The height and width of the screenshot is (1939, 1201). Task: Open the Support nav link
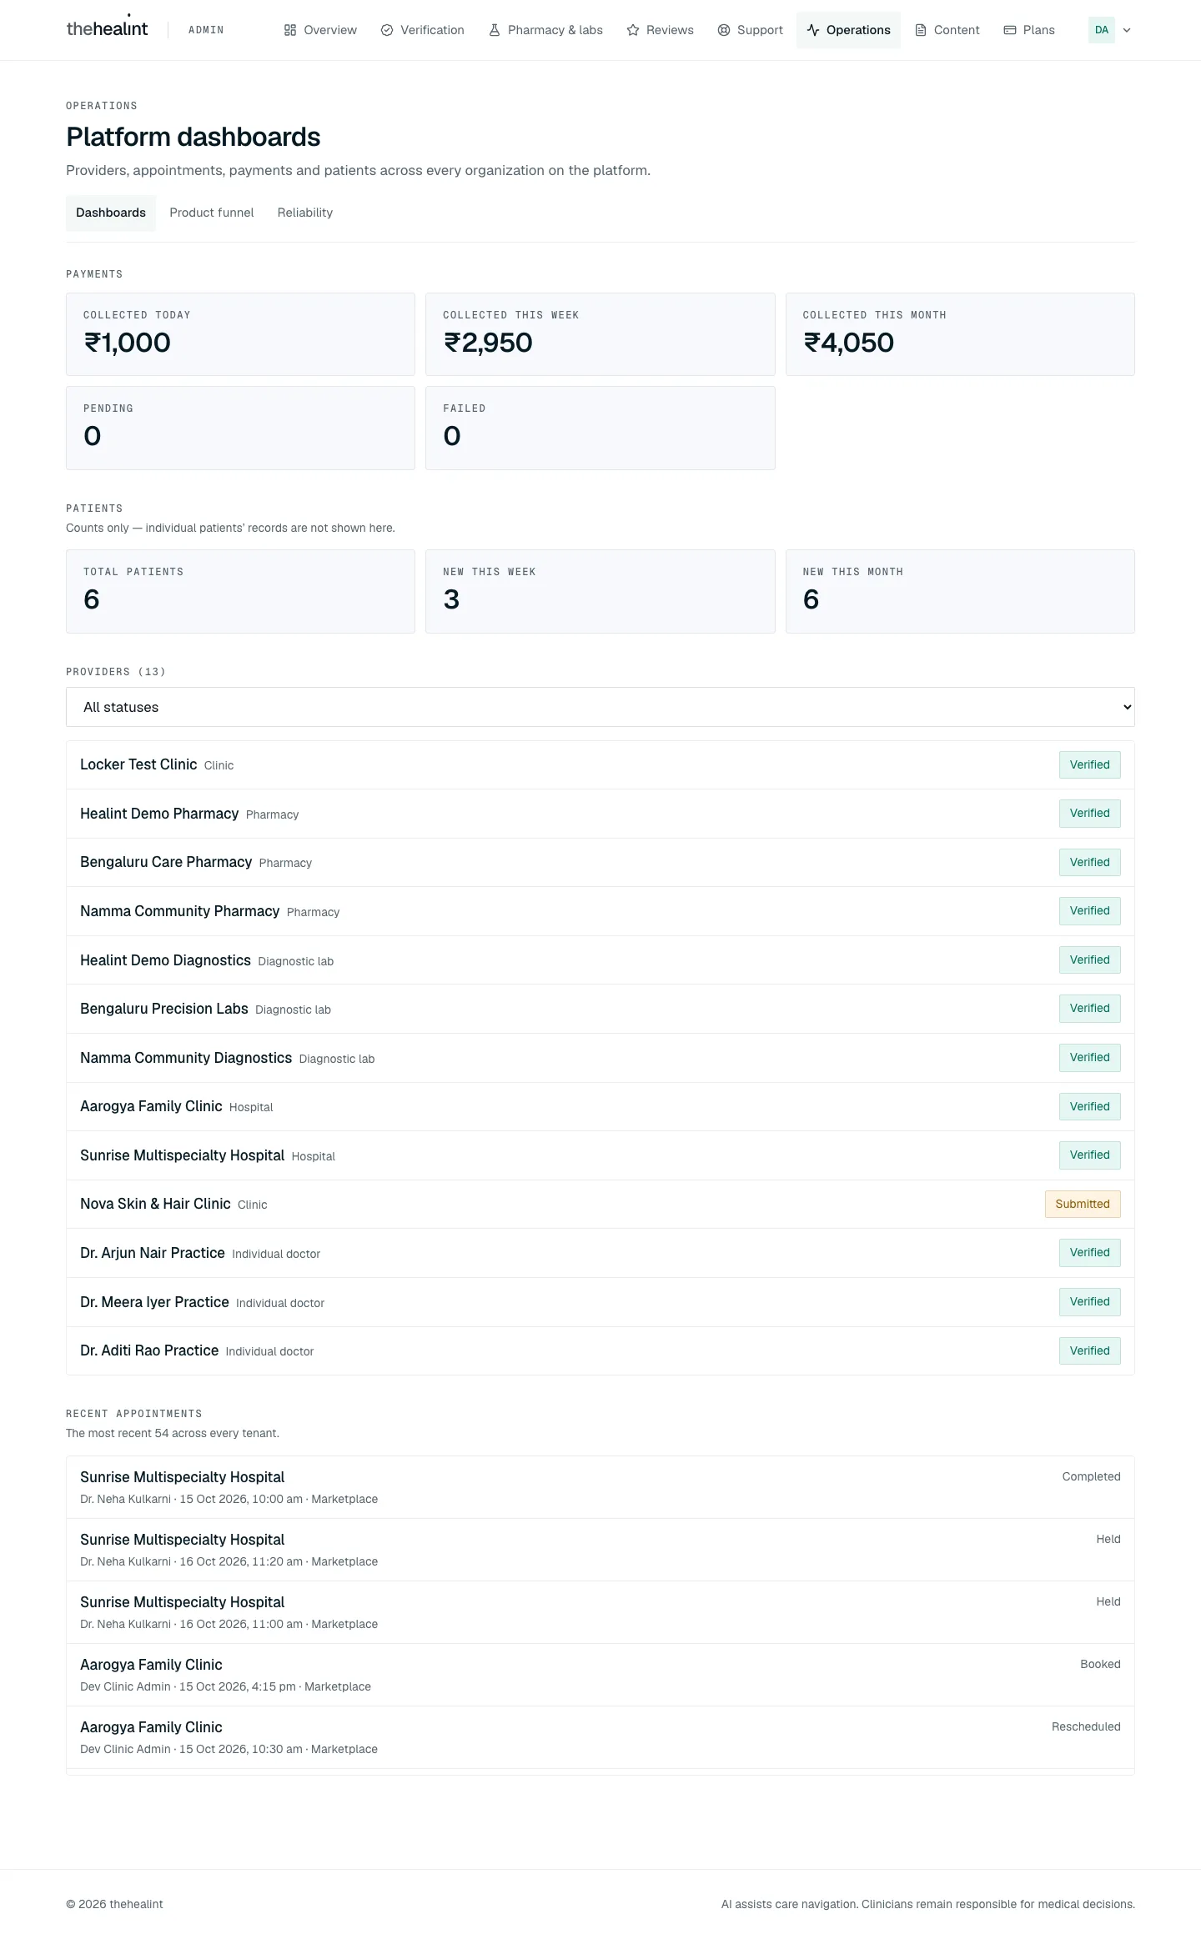(x=750, y=30)
